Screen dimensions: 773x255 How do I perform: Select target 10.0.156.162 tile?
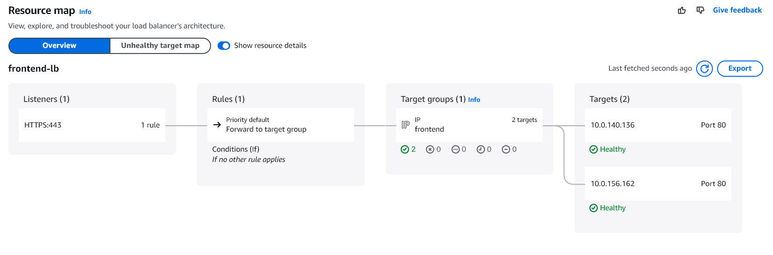point(657,184)
